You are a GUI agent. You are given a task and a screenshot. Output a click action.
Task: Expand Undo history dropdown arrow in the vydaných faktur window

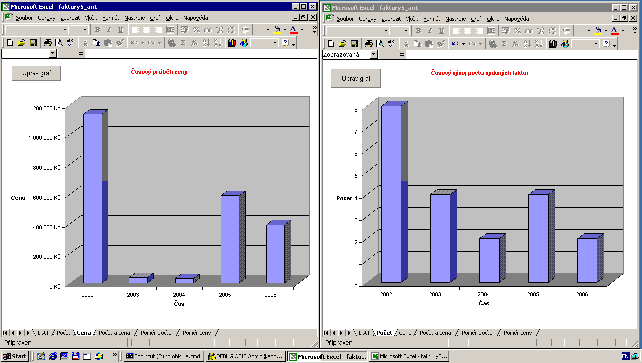point(463,44)
